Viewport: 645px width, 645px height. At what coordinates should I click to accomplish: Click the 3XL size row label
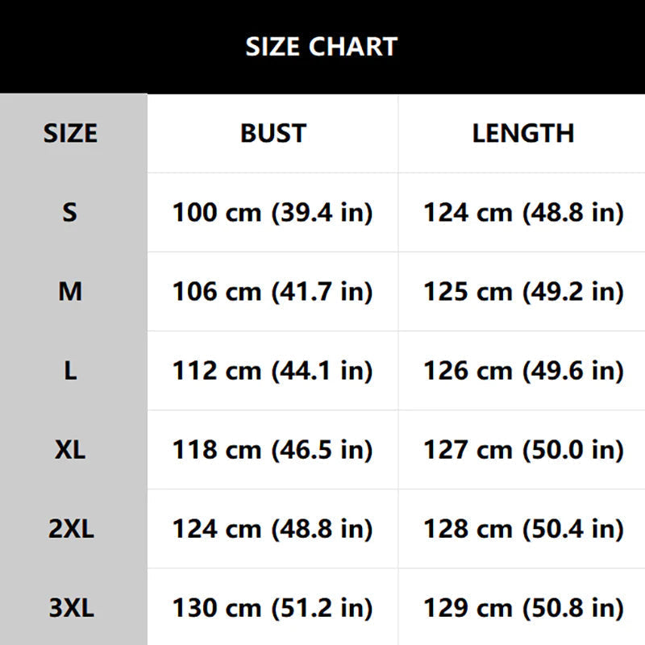point(70,607)
